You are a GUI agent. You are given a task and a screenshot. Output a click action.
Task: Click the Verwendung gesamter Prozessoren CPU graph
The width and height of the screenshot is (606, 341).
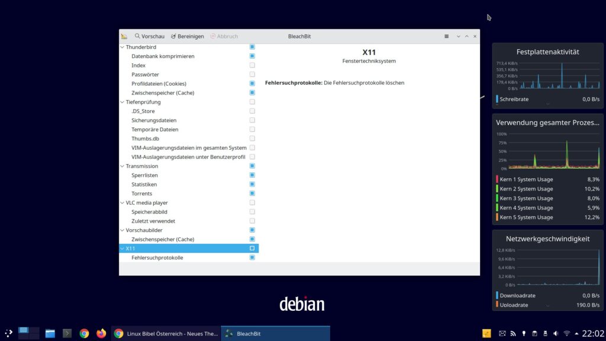[547, 151]
